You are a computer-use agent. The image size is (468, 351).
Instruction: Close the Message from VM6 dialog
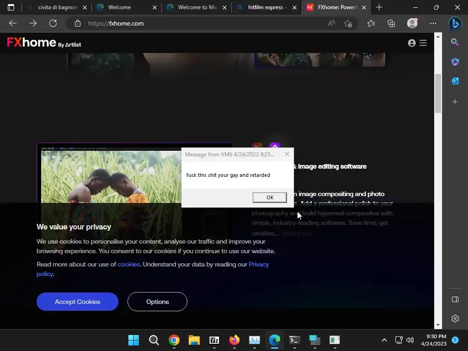287,154
